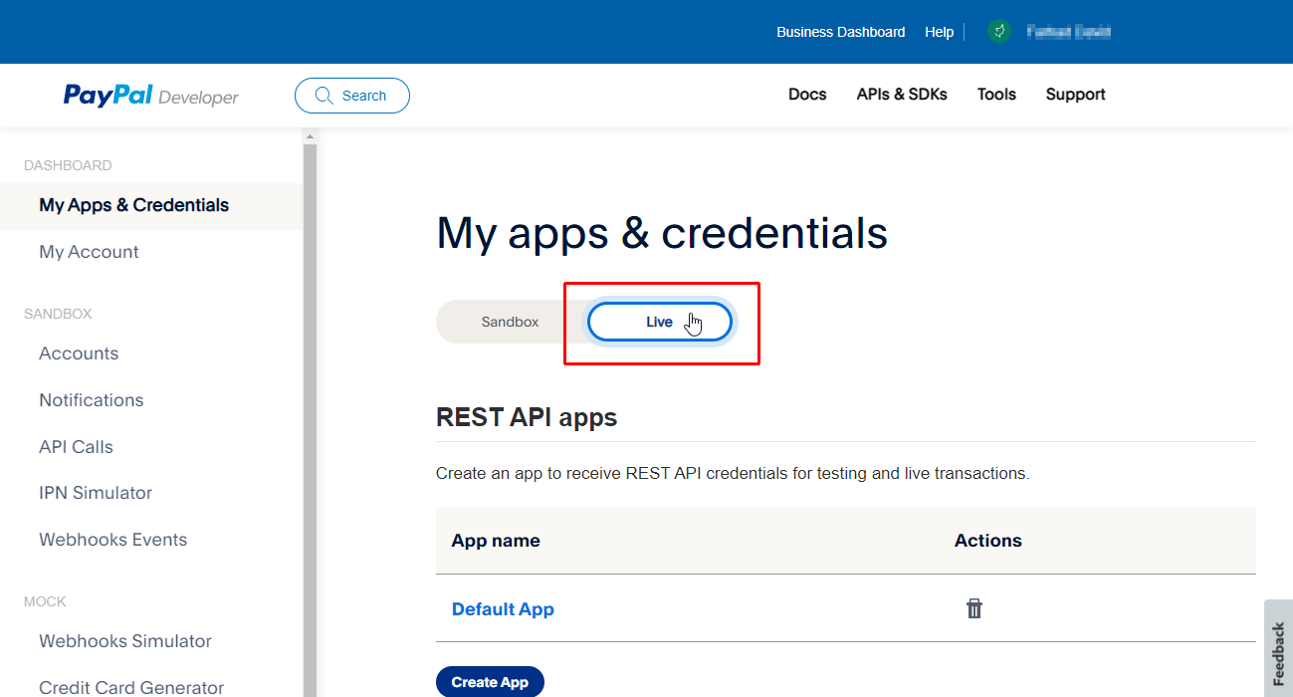Click the blurred account username
The image size is (1293, 697).
pyautogui.click(x=1068, y=32)
